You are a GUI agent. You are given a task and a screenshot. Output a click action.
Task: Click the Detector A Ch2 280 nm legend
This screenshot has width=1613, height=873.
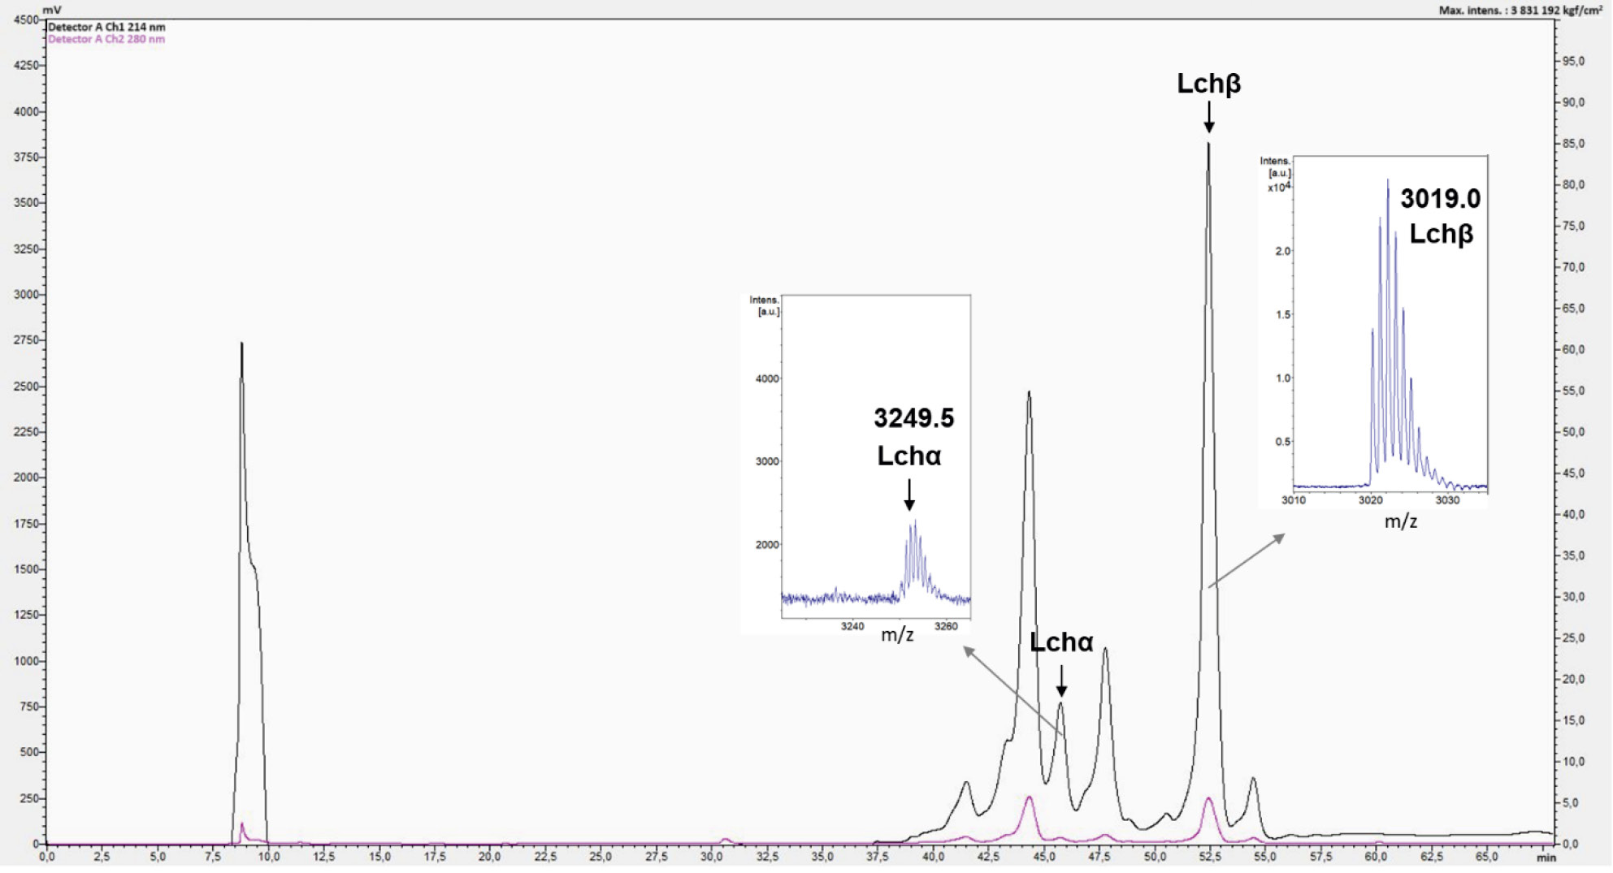[106, 39]
